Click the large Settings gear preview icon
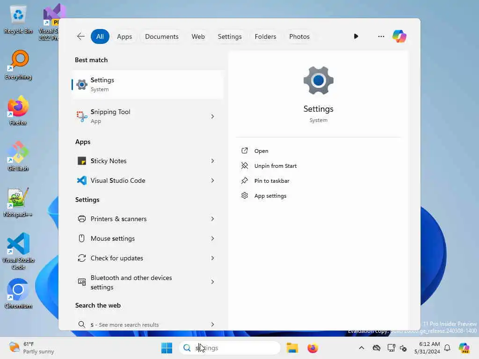The height and width of the screenshot is (359, 479). point(318,80)
